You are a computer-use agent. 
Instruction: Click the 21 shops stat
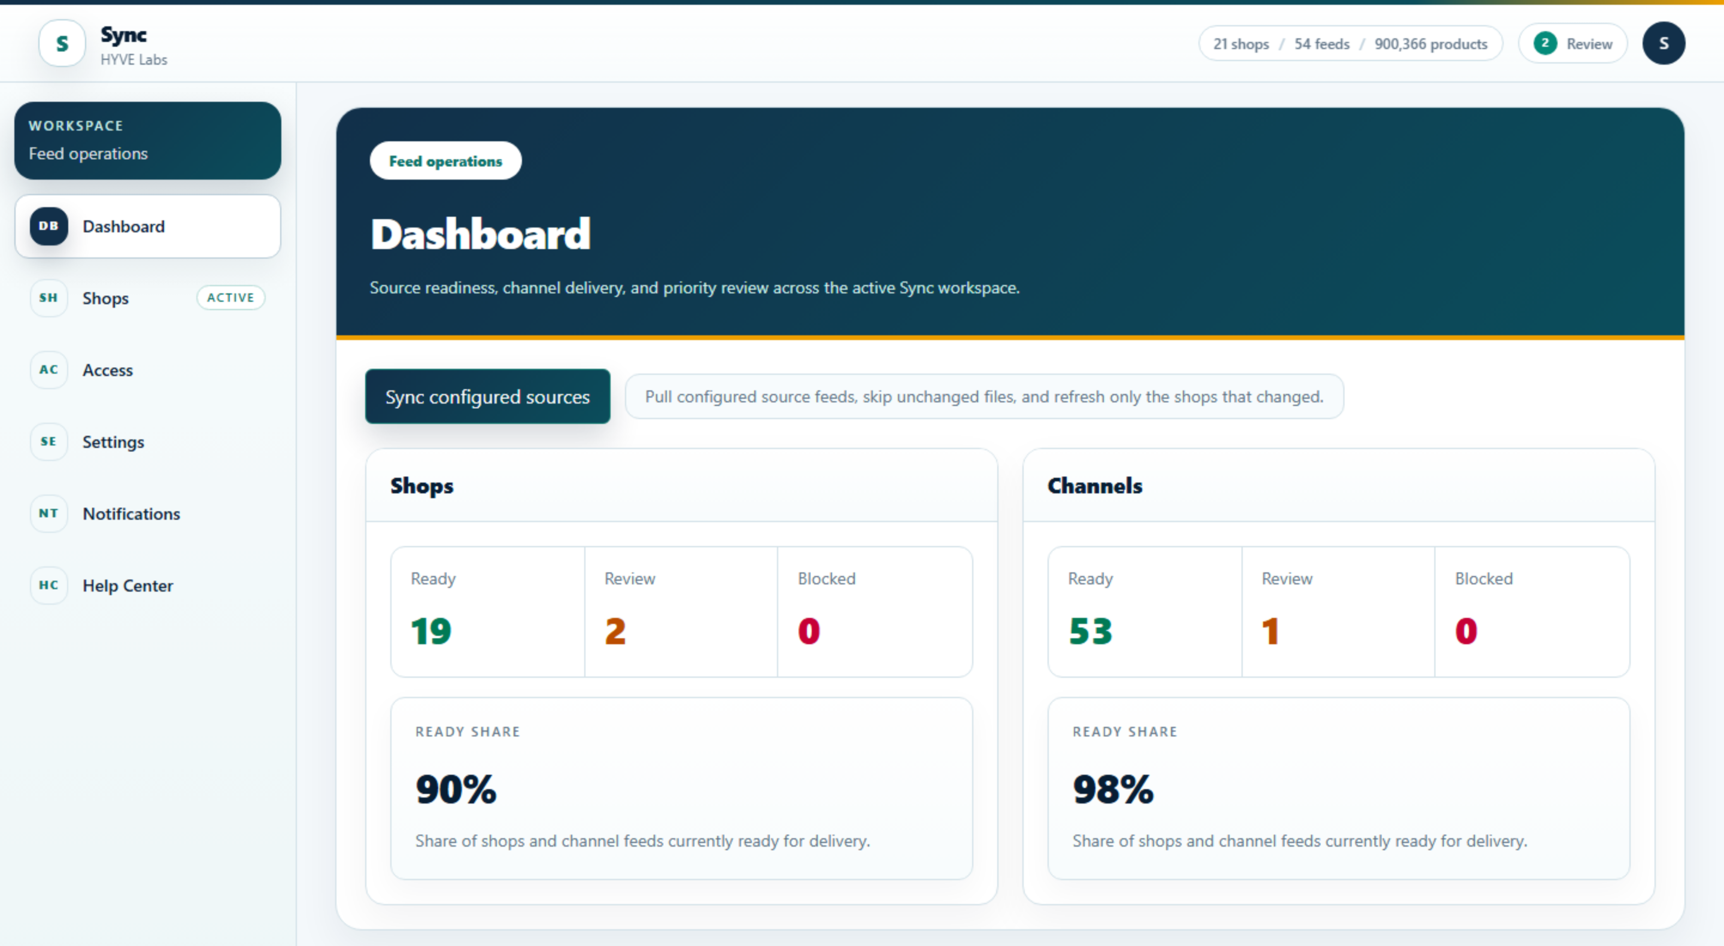click(1241, 44)
